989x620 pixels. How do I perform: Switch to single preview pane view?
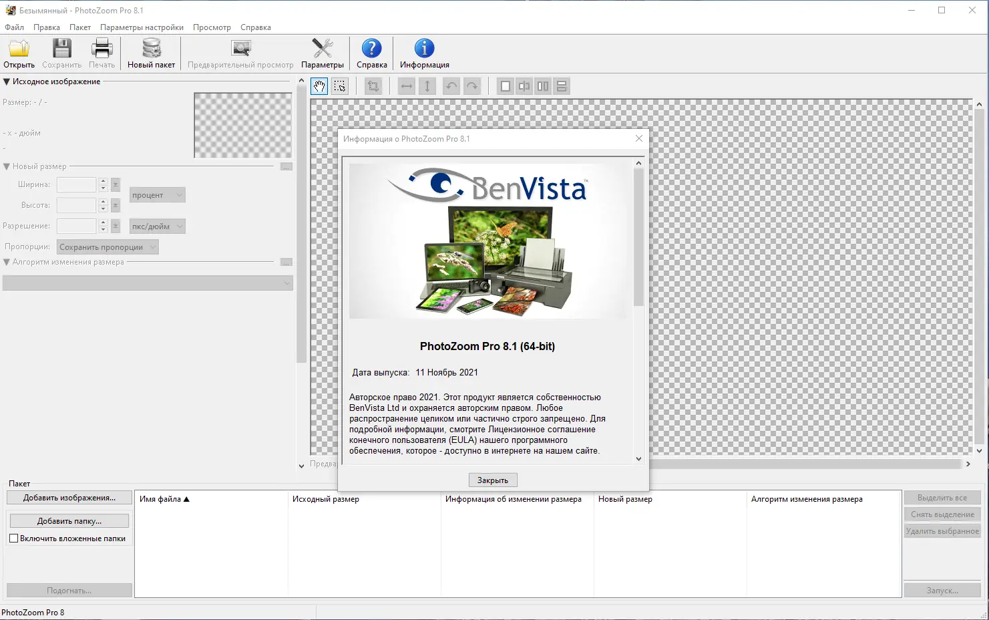506,86
